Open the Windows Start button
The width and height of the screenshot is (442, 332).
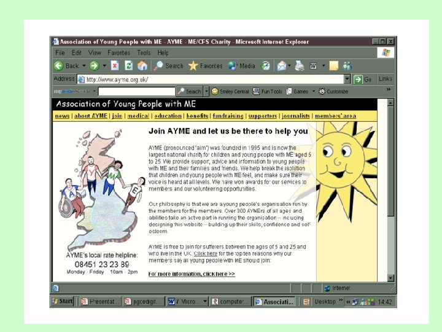coord(62,301)
